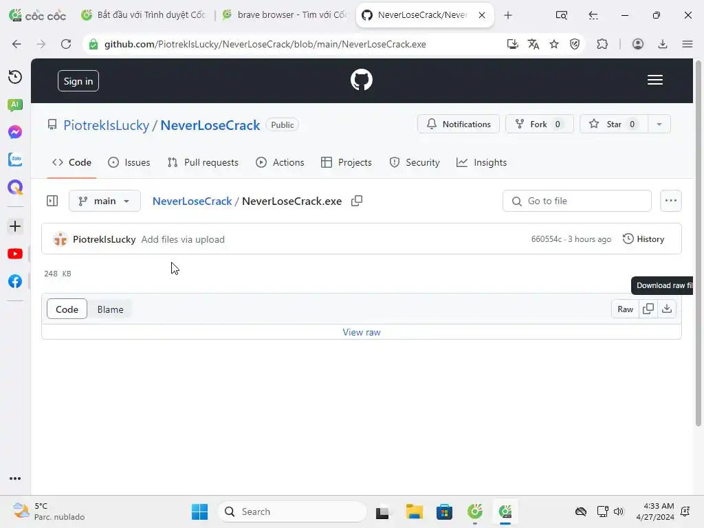The height and width of the screenshot is (528, 704).
Task: Open the Windows Start menu
Action: [x=199, y=511]
